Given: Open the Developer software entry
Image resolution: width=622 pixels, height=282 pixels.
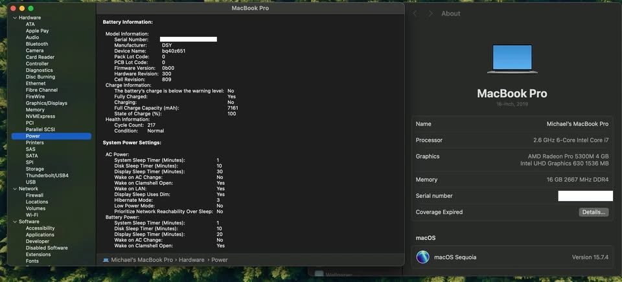Looking at the screenshot, I should pyautogui.click(x=38, y=241).
